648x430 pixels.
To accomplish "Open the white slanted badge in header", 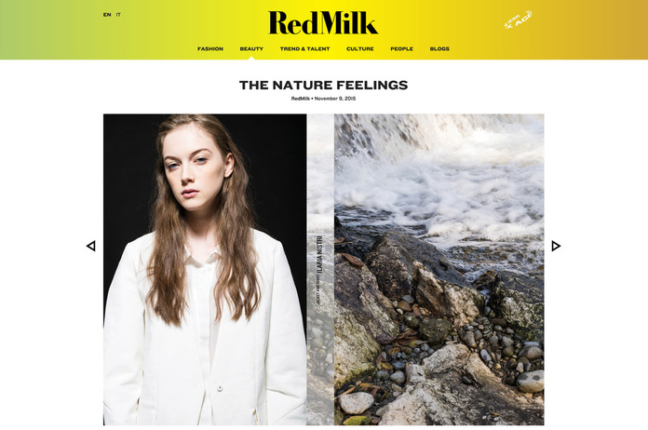I will coord(518,20).
